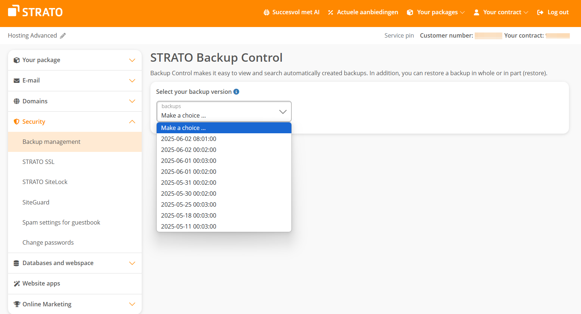Image resolution: width=581 pixels, height=314 pixels.
Task: Click the log out arrow icon
Action: pos(540,12)
